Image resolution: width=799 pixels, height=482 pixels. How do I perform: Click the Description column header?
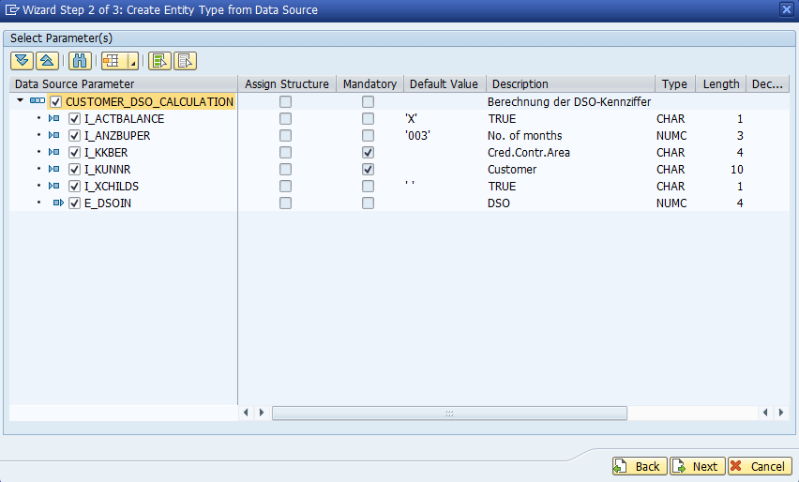coord(520,84)
